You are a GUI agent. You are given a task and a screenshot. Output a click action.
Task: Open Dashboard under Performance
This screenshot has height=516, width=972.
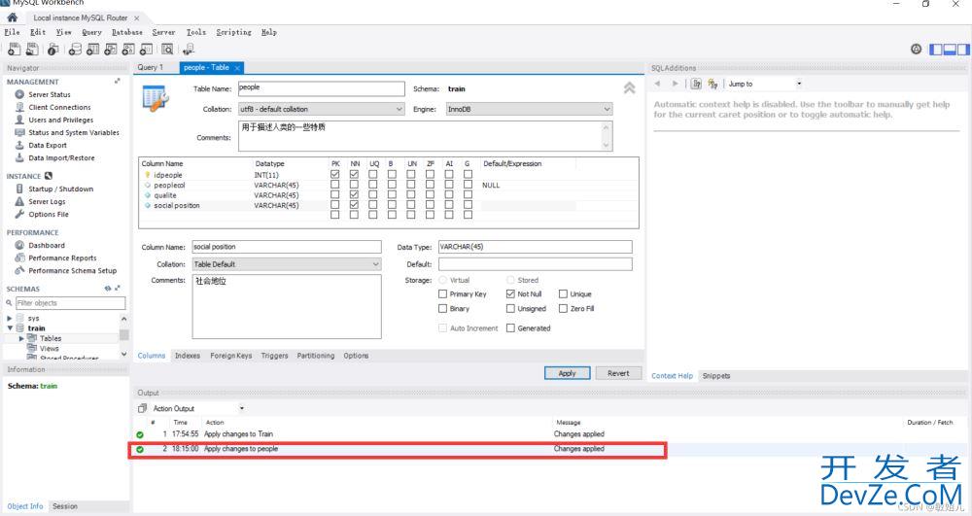(x=46, y=245)
